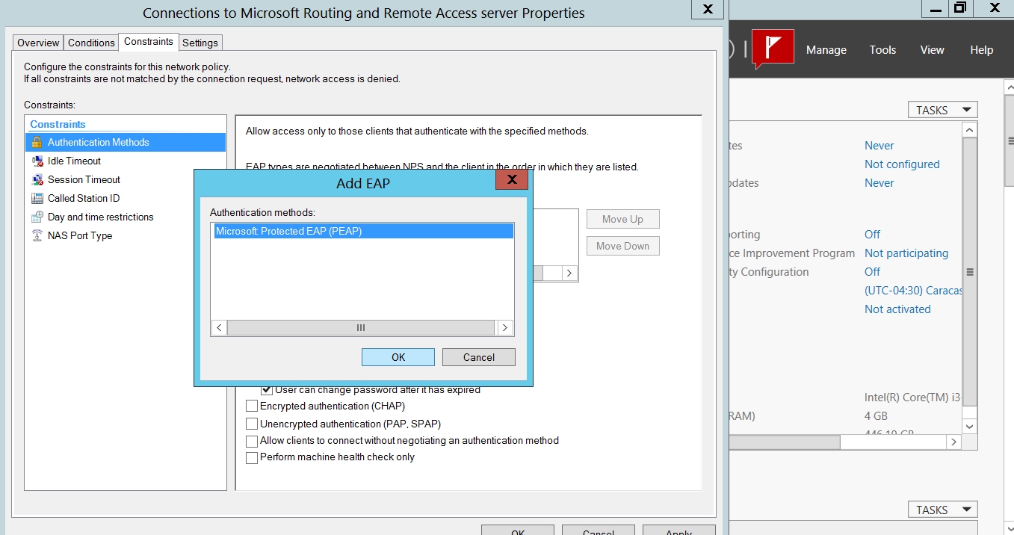Viewport: 1014px width, 535px height.
Task: Click the NAS Port Type icon
Action: click(x=37, y=235)
